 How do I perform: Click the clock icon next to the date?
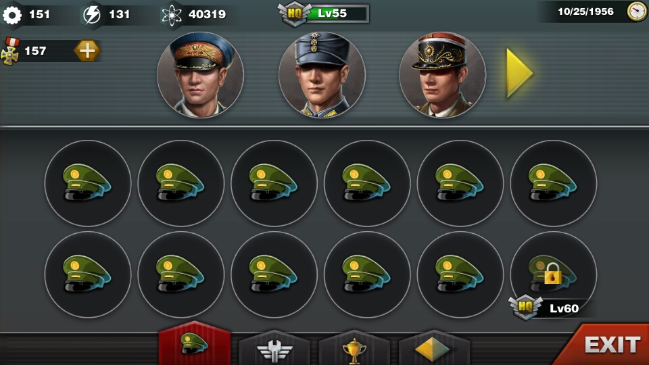[x=637, y=11]
